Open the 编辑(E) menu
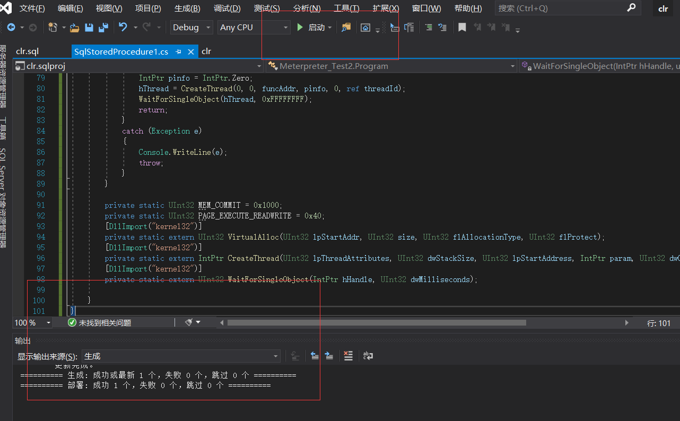Image resolution: width=680 pixels, height=421 pixels. click(x=71, y=8)
